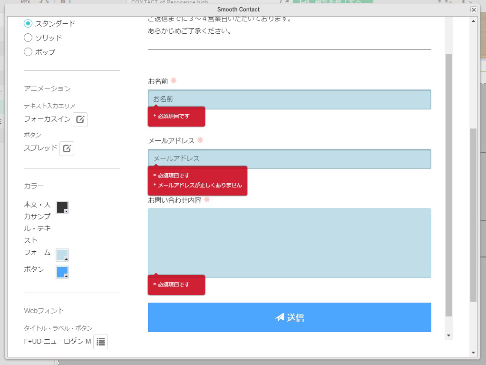The width and height of the screenshot is (486, 365).
Task: Select the ソリッド style radio button
Action: point(27,38)
